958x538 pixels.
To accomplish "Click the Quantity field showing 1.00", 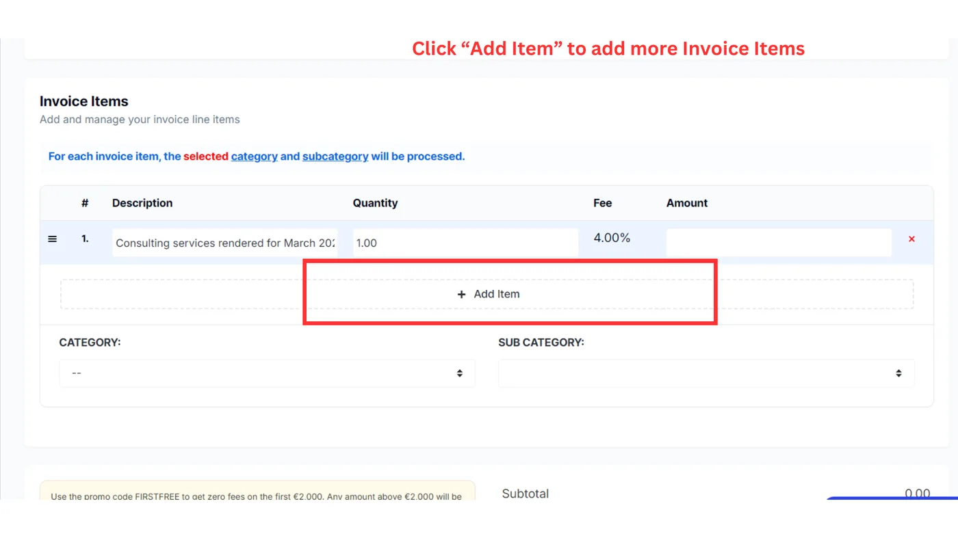I will [x=465, y=243].
